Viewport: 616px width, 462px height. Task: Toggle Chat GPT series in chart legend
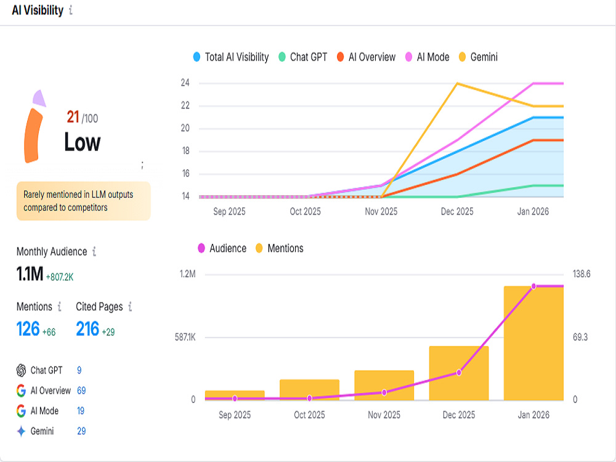[x=303, y=57]
